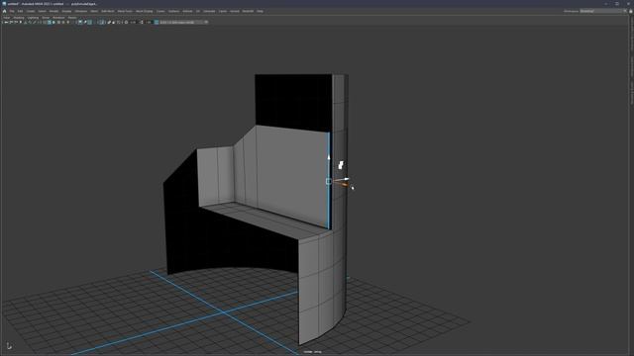The image size is (634, 356).
Task: Open the viewport Shading panel menu
Action: pyautogui.click(x=19, y=18)
